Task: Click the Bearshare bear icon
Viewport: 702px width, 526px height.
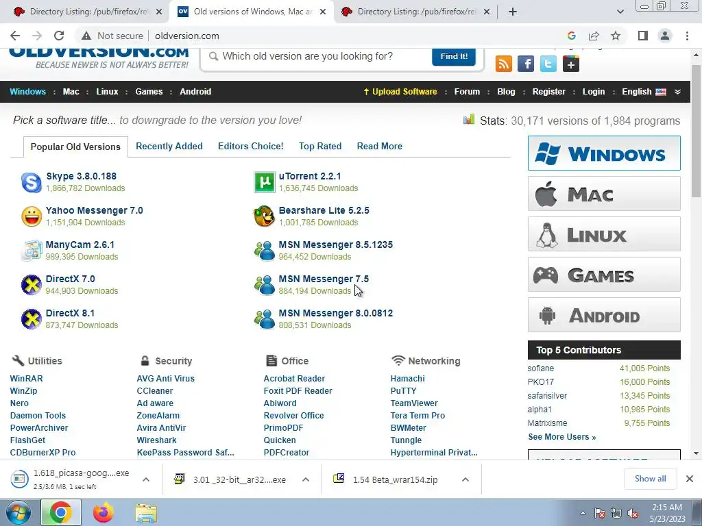Action: click(x=264, y=216)
